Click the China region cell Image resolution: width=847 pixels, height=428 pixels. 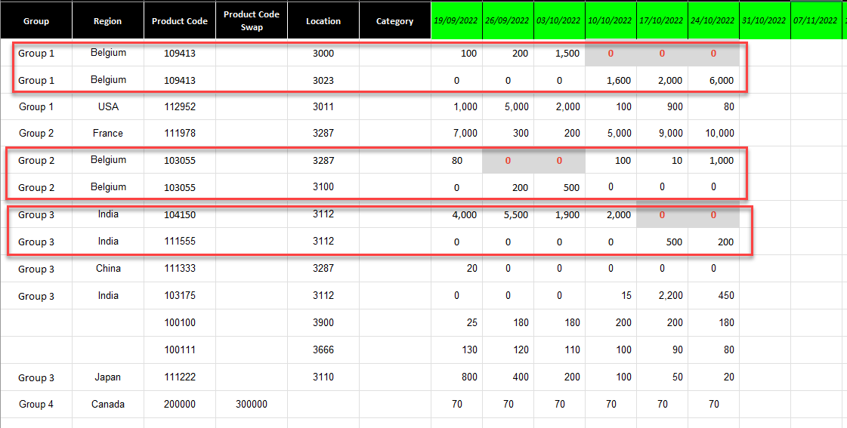[108, 268]
